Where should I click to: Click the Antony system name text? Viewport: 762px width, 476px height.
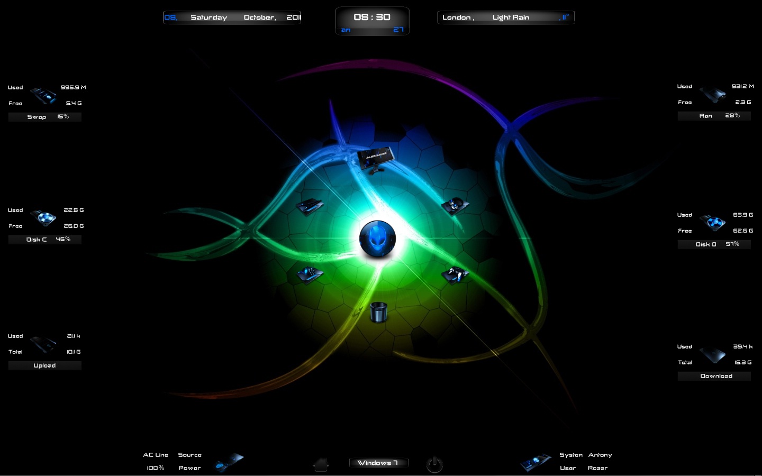[x=600, y=455]
